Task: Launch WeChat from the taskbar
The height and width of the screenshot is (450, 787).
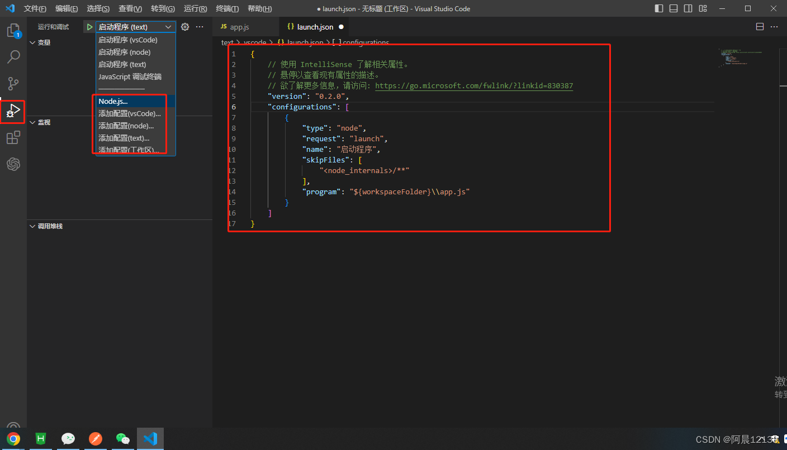Action: coord(123,439)
